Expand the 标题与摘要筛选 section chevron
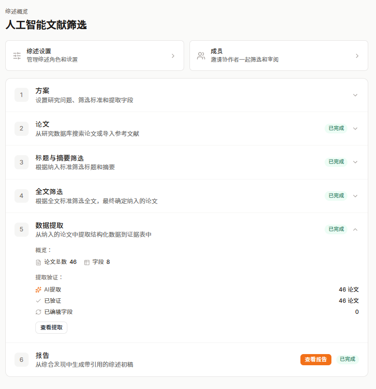The height and width of the screenshot is (389, 376). (x=355, y=162)
